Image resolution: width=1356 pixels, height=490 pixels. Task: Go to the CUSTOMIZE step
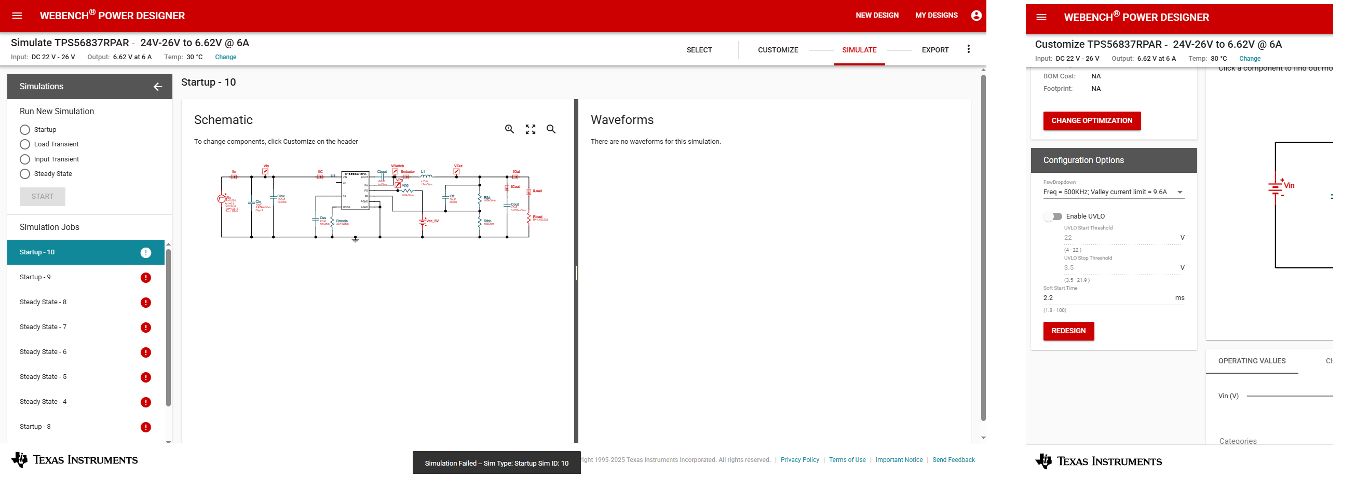click(778, 50)
